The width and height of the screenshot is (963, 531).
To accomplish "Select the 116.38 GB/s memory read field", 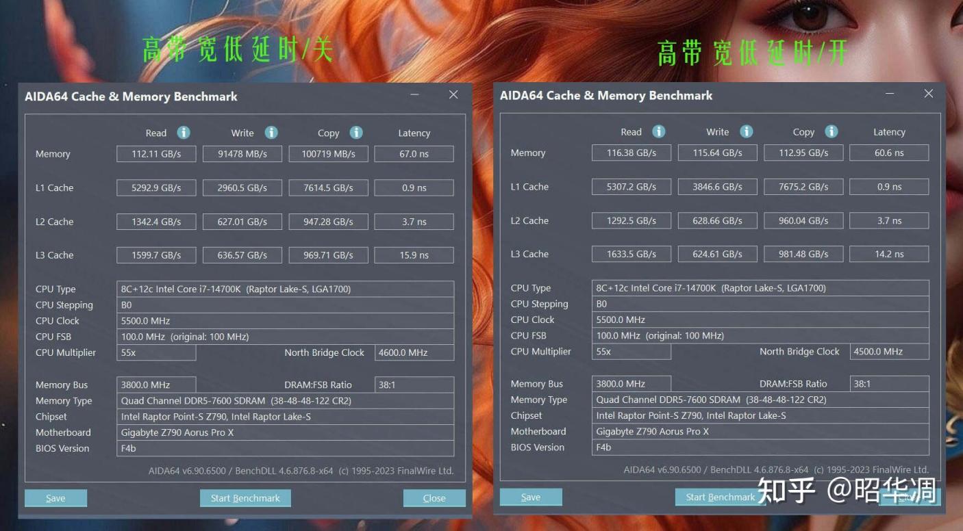I will tap(631, 153).
